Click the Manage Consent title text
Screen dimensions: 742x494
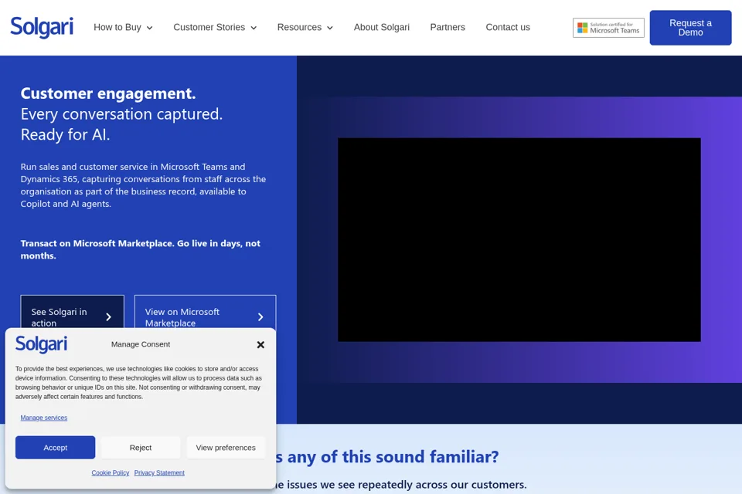coord(141,344)
